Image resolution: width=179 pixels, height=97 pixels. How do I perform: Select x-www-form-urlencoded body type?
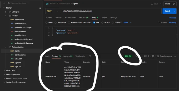(x=69, y=23)
